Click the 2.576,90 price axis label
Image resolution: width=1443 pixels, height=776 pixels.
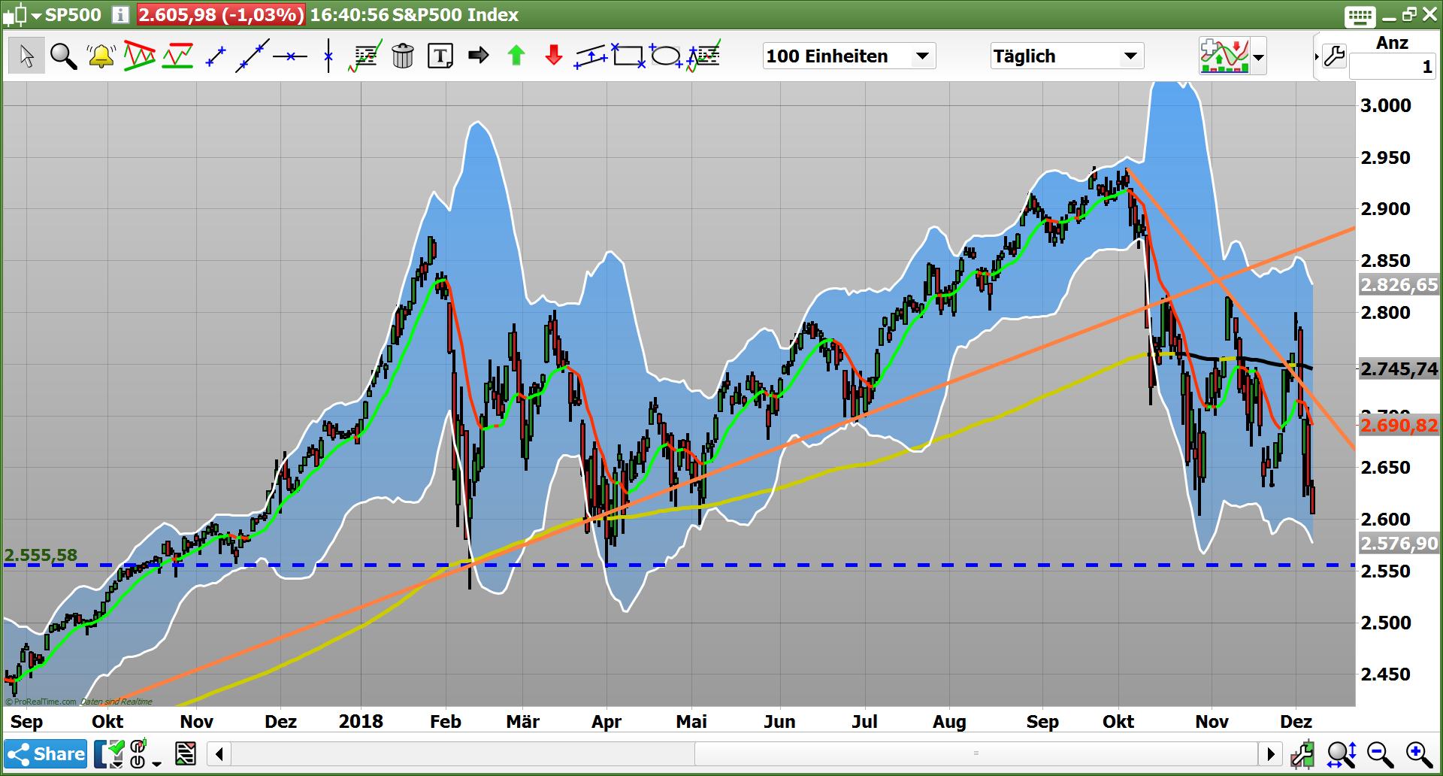tap(1399, 544)
